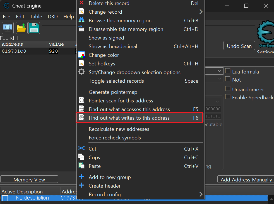Toggle the Active checkbox for No description record
This screenshot has width=274, height=204.
[5, 198]
